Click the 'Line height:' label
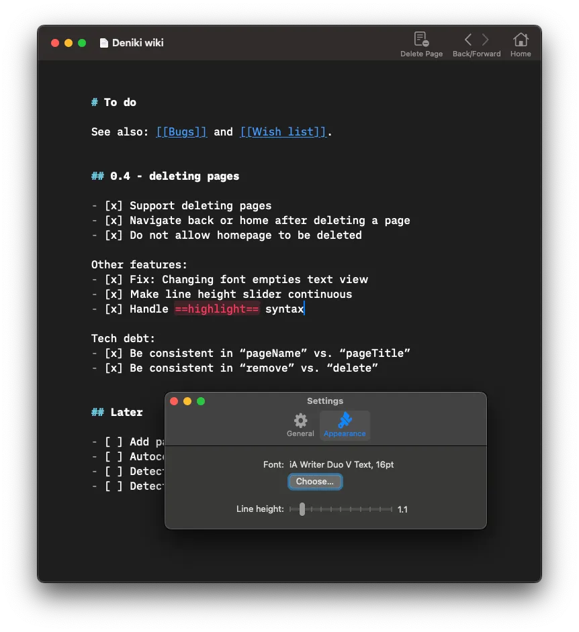This screenshot has width=579, height=632. (260, 509)
